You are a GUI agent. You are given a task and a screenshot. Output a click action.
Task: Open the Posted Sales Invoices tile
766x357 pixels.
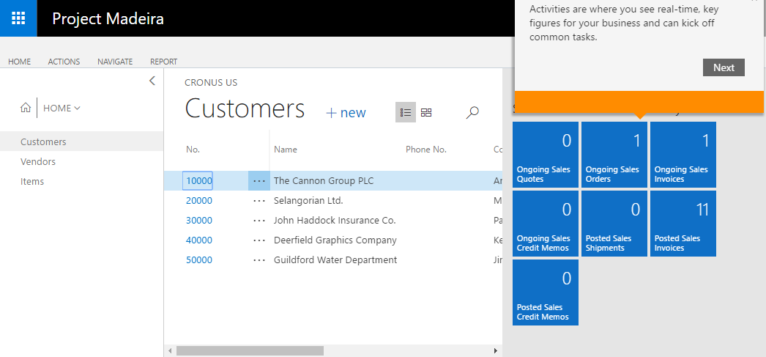click(683, 224)
